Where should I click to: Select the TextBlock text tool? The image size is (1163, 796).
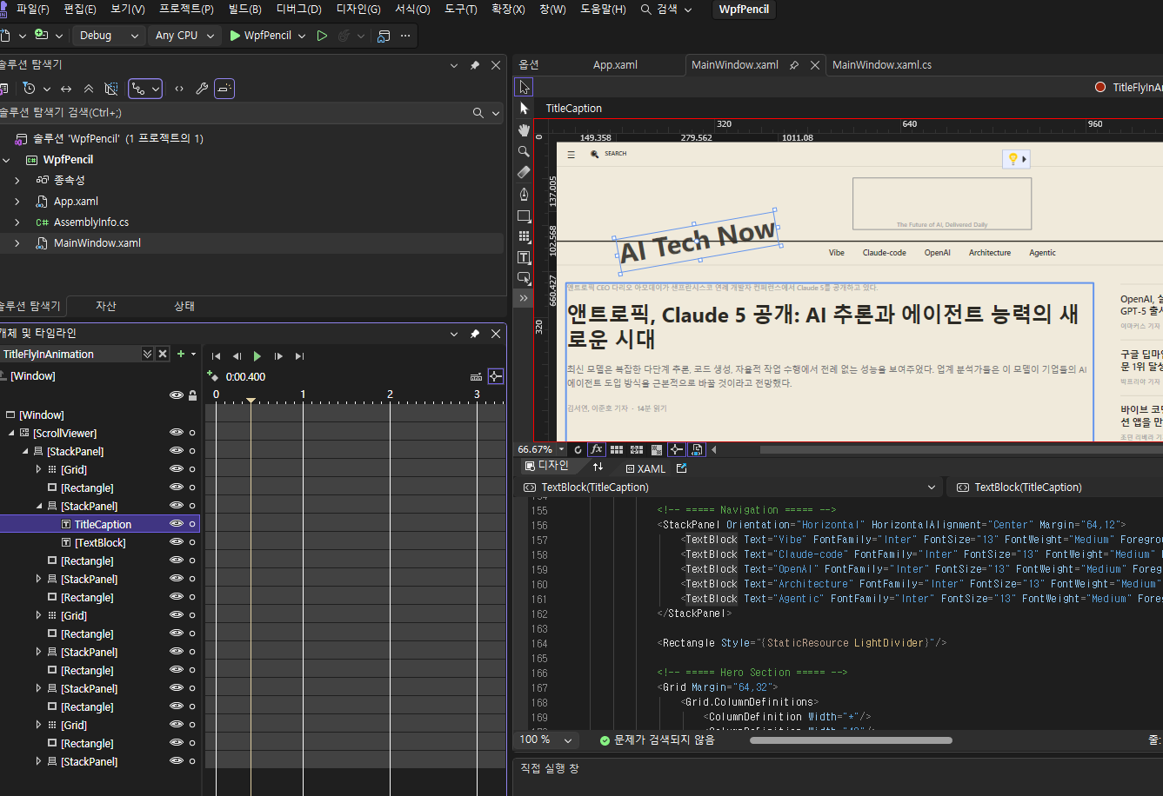524,257
